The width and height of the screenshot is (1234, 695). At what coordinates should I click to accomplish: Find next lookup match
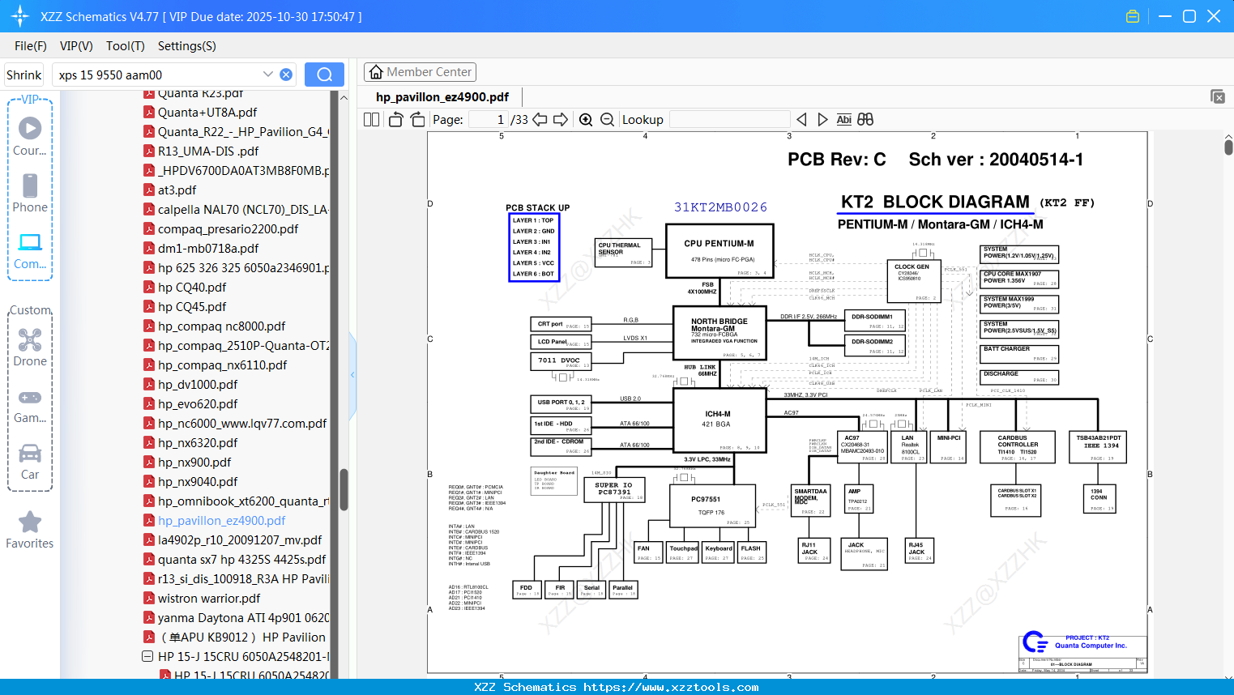click(x=822, y=119)
